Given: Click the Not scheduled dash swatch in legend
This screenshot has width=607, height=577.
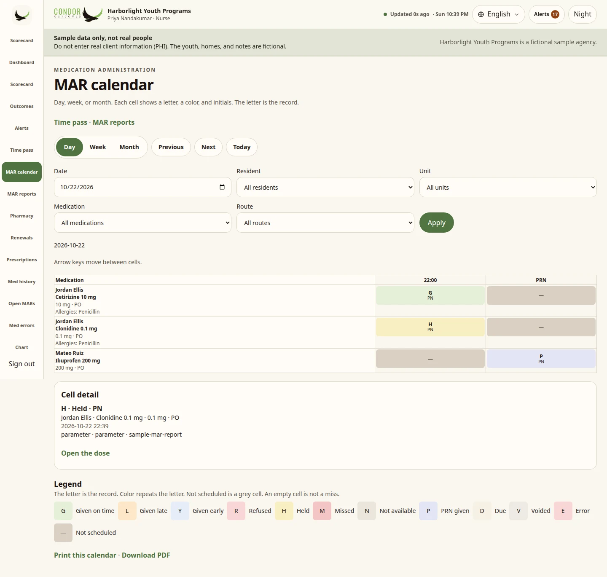Looking at the screenshot, I should pyautogui.click(x=63, y=533).
